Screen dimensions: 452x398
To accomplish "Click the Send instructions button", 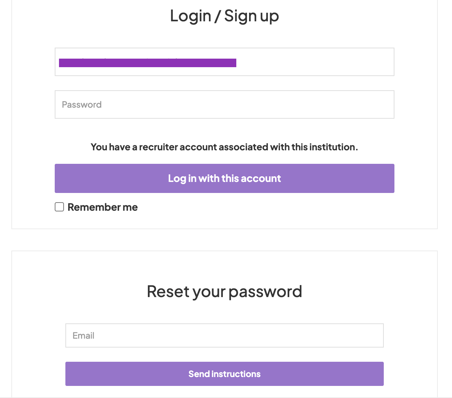I will tap(224, 374).
